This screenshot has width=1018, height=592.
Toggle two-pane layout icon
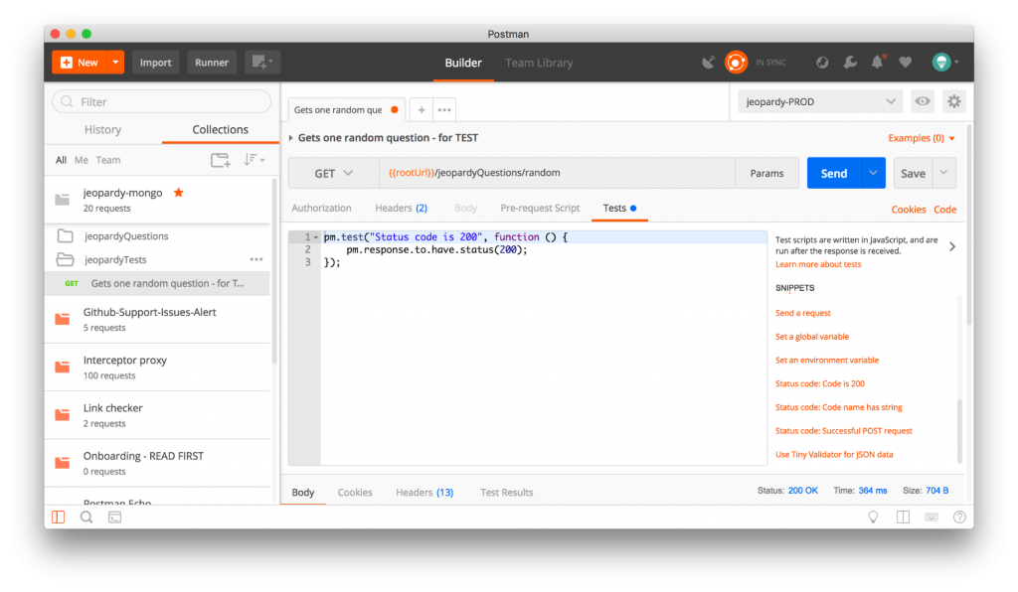click(903, 517)
